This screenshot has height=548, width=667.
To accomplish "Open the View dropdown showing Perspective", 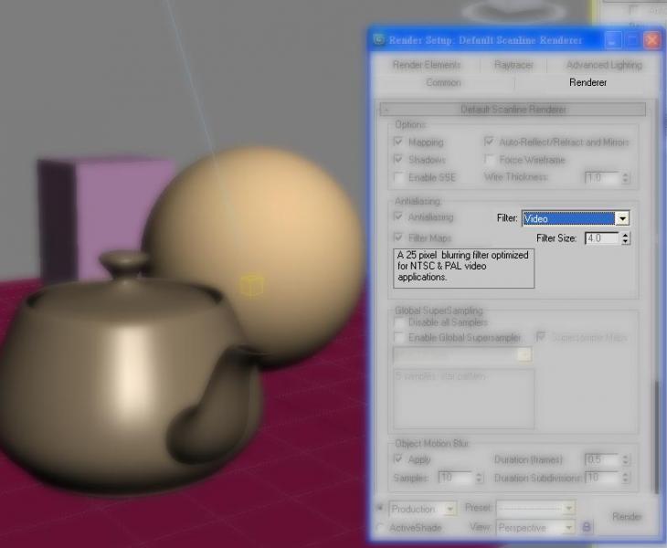I will pyautogui.click(x=568, y=527).
